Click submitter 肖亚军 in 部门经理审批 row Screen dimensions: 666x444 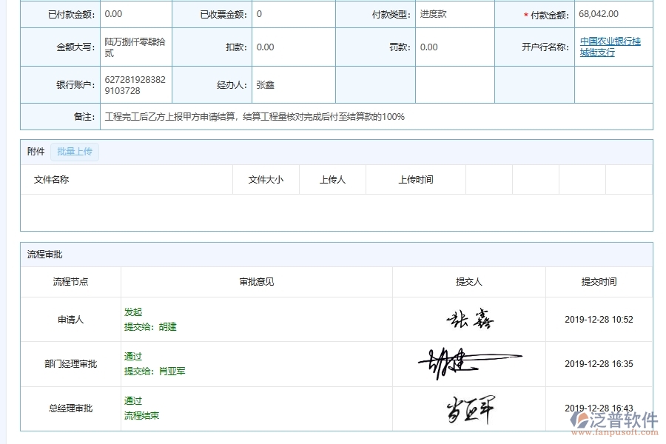(172, 371)
